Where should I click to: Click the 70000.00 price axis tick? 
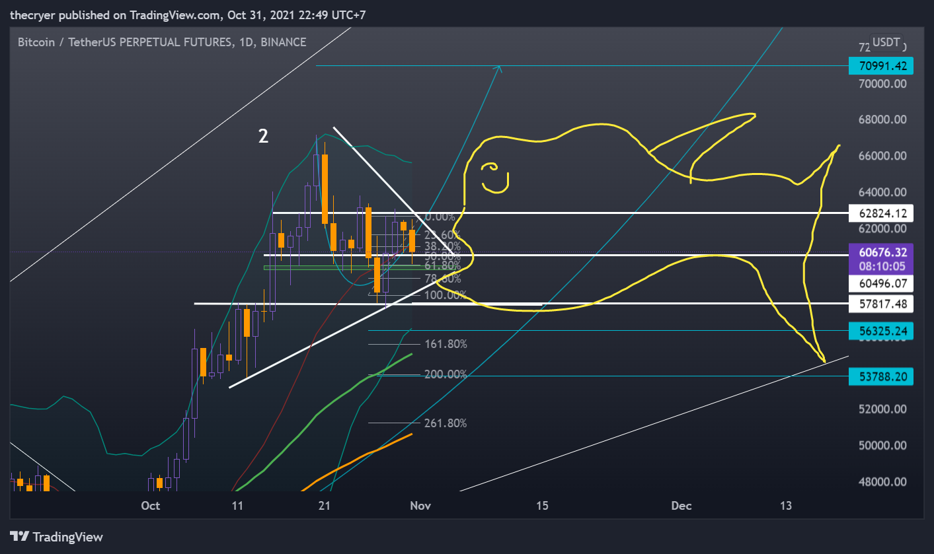coord(882,84)
